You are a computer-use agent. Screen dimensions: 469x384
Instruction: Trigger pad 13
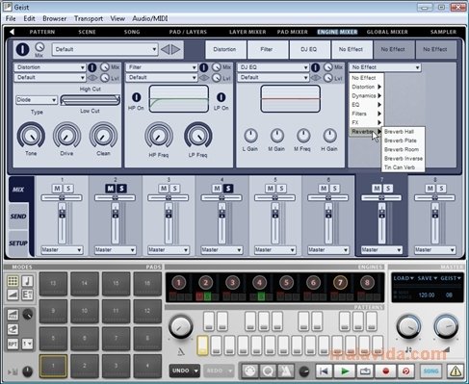point(53,283)
